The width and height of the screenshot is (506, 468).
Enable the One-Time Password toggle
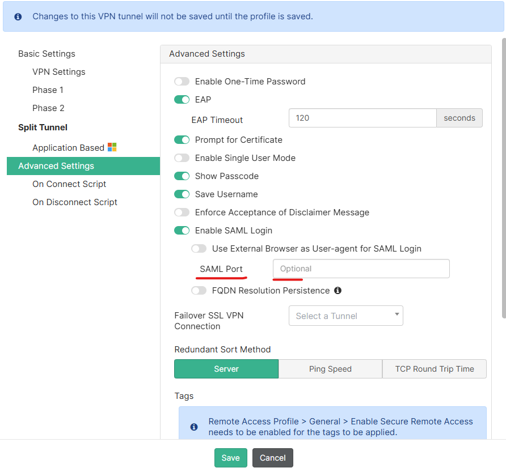click(182, 82)
